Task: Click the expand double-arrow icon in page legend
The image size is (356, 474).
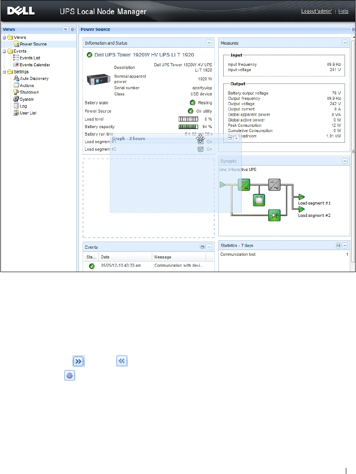Action: pos(79,361)
